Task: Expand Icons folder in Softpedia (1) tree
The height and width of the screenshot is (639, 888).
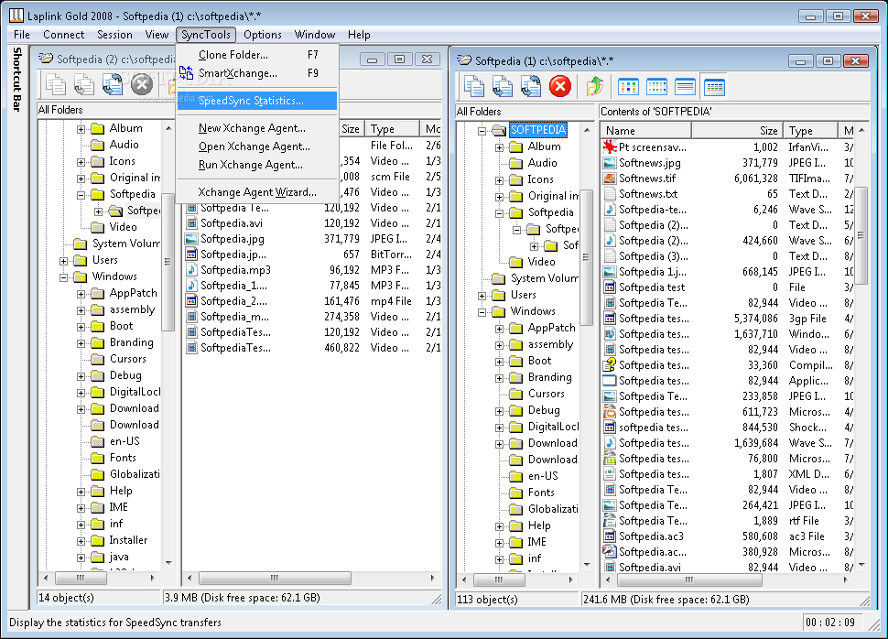Action: 499,180
